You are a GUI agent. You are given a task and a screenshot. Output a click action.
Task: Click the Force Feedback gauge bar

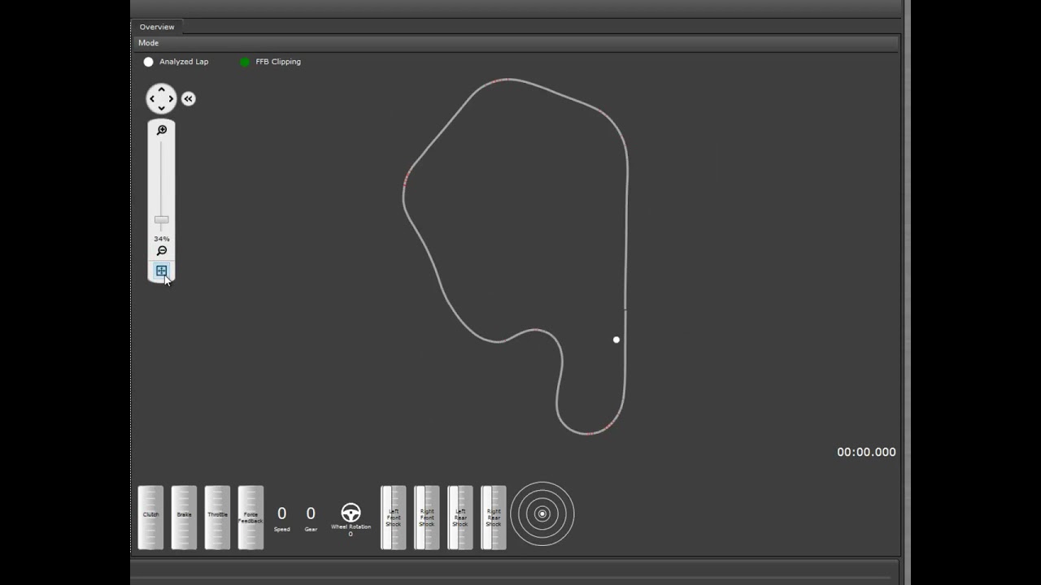click(250, 518)
